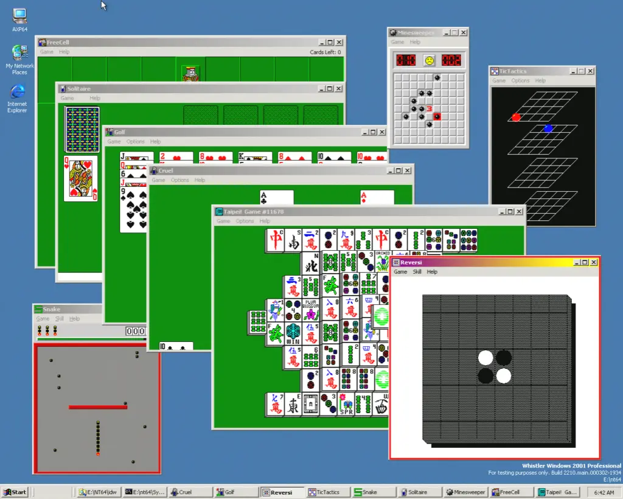The height and width of the screenshot is (499, 623).
Task: Open Options menu in Cruel window
Action: (180, 180)
